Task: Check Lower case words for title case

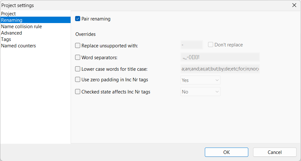Action: pos(78,69)
